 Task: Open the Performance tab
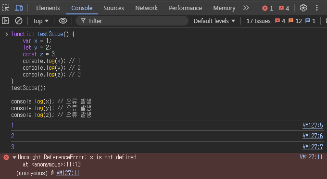click(186, 8)
